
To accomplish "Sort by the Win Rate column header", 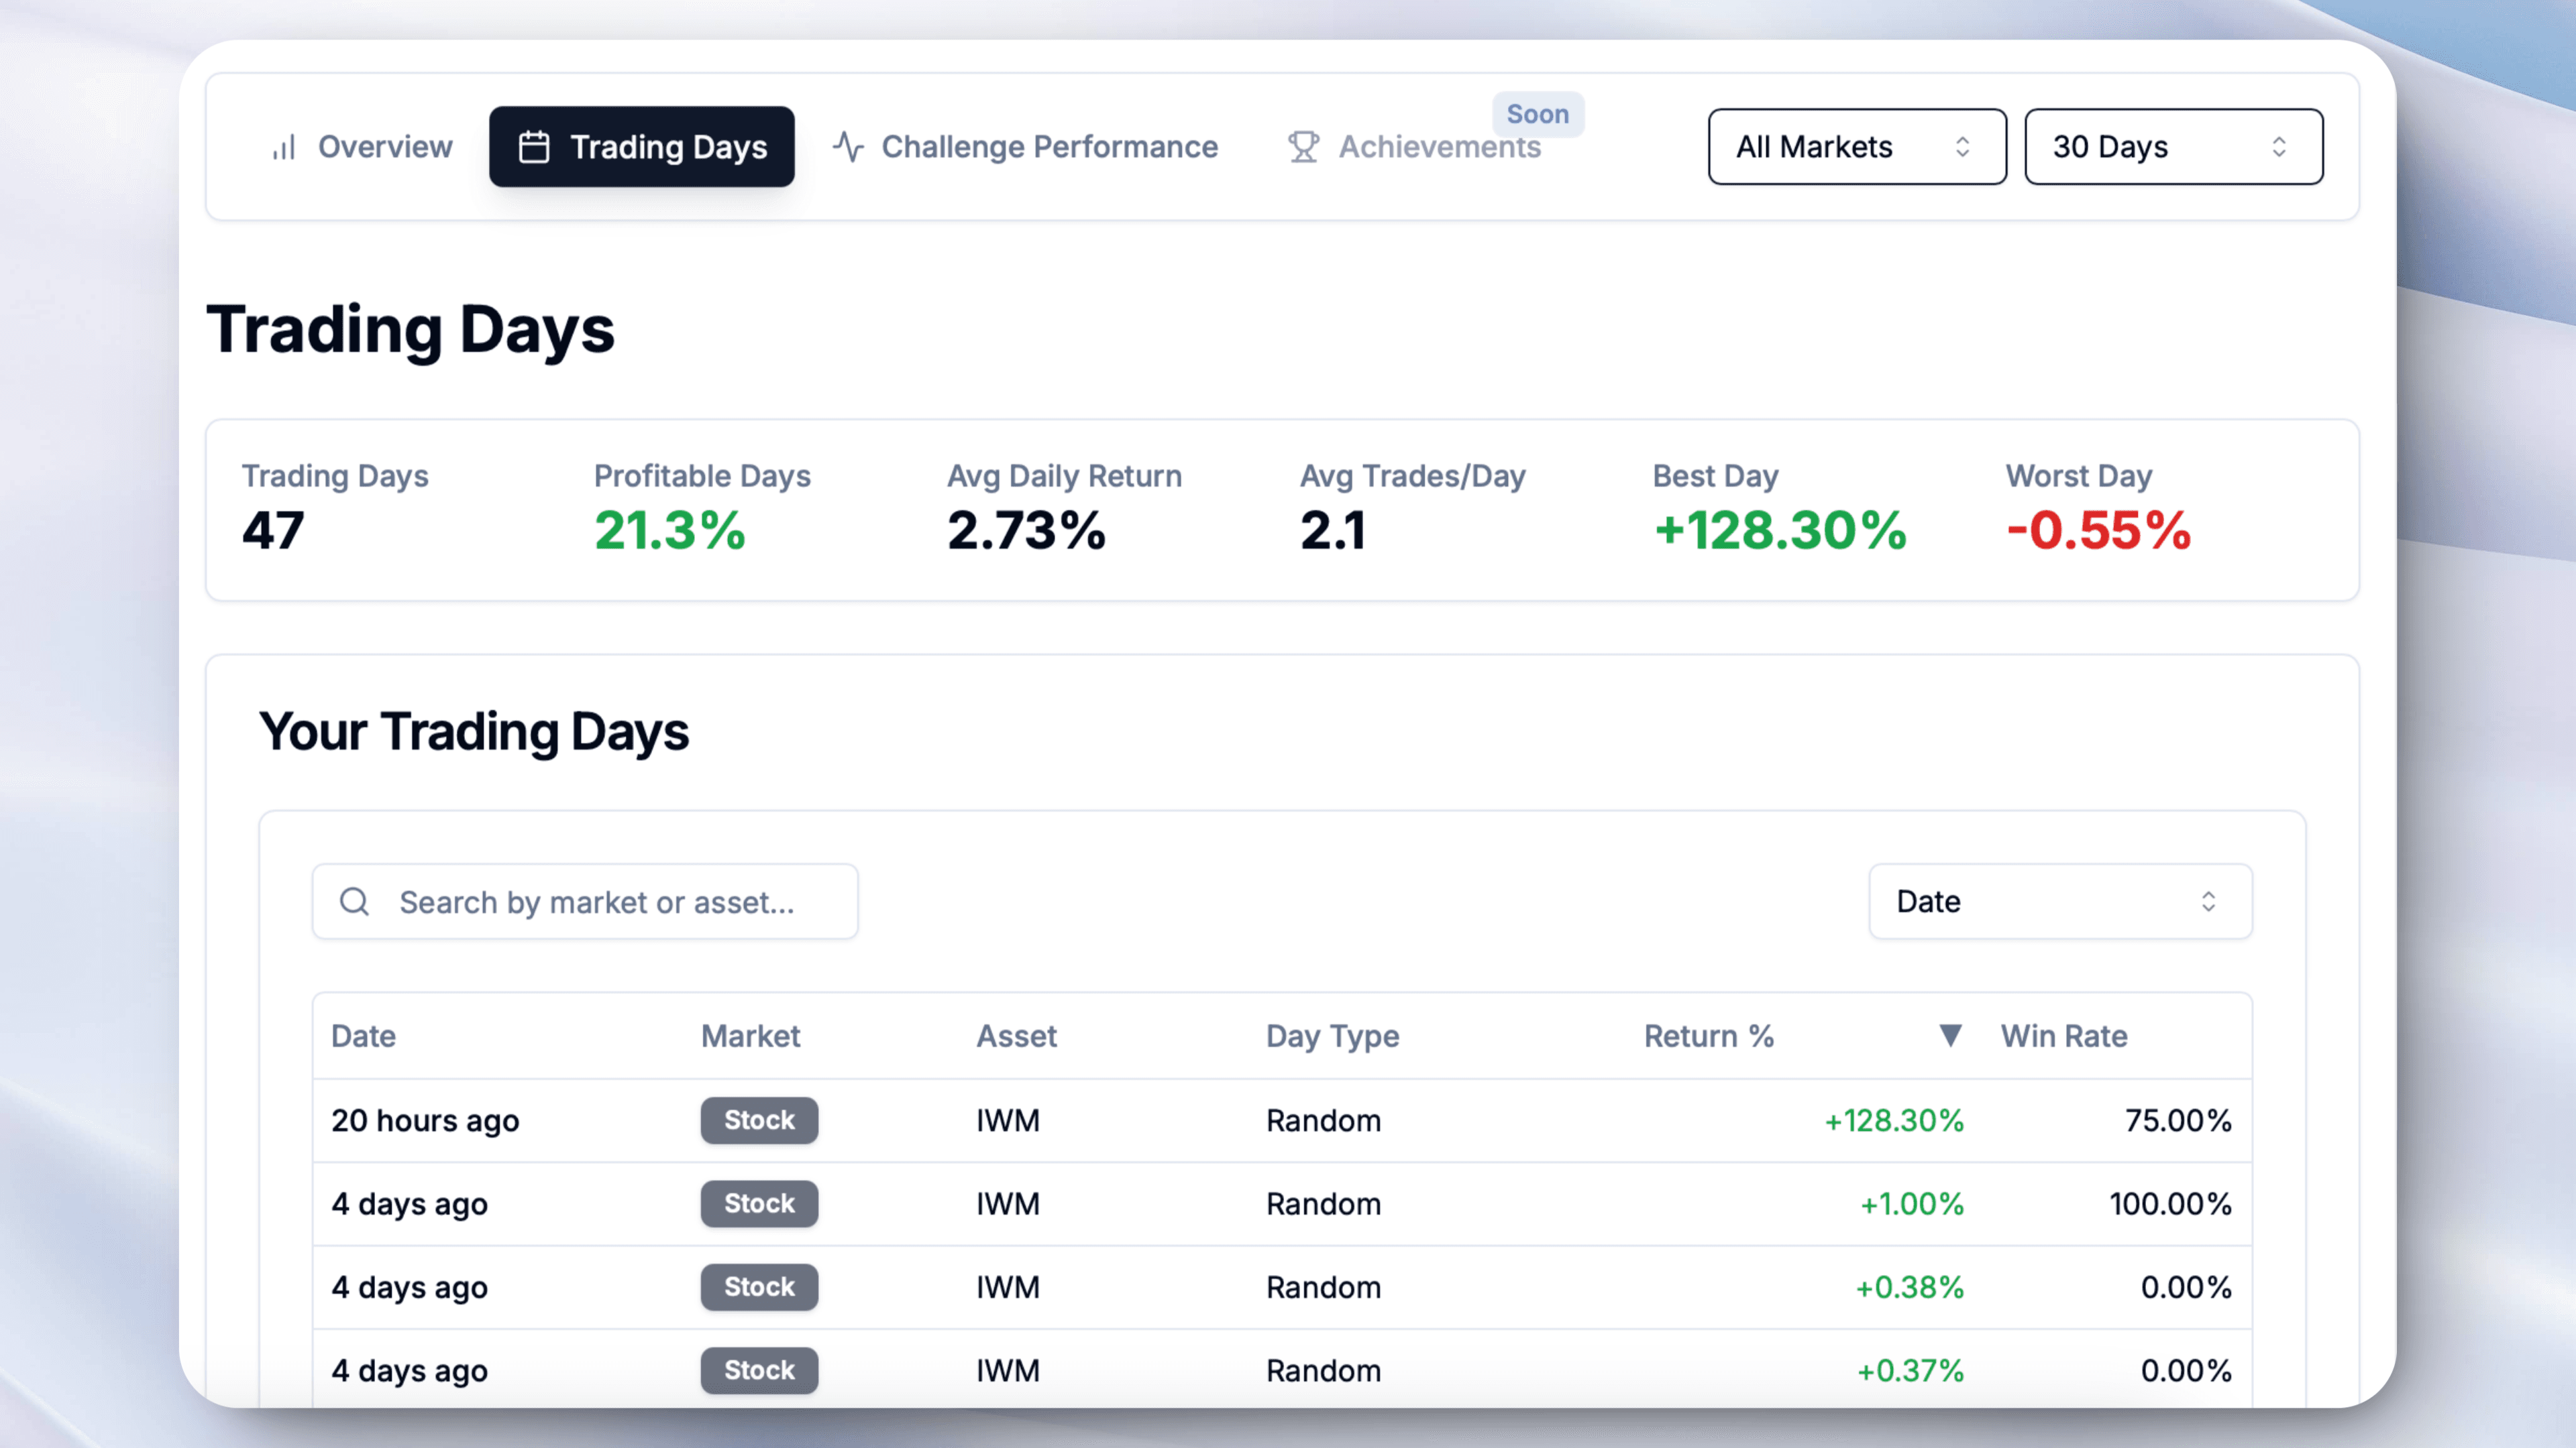I will coord(2064,1036).
